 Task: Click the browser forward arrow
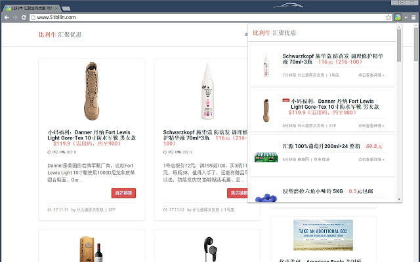(x=15, y=18)
